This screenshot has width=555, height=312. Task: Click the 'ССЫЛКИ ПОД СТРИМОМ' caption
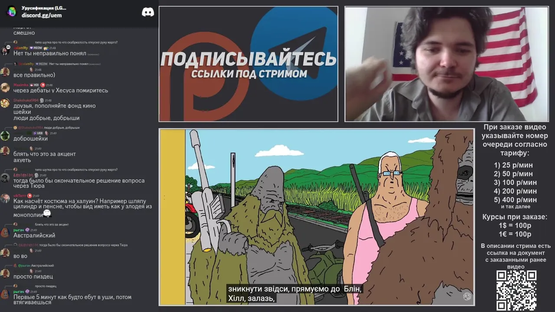(x=249, y=74)
